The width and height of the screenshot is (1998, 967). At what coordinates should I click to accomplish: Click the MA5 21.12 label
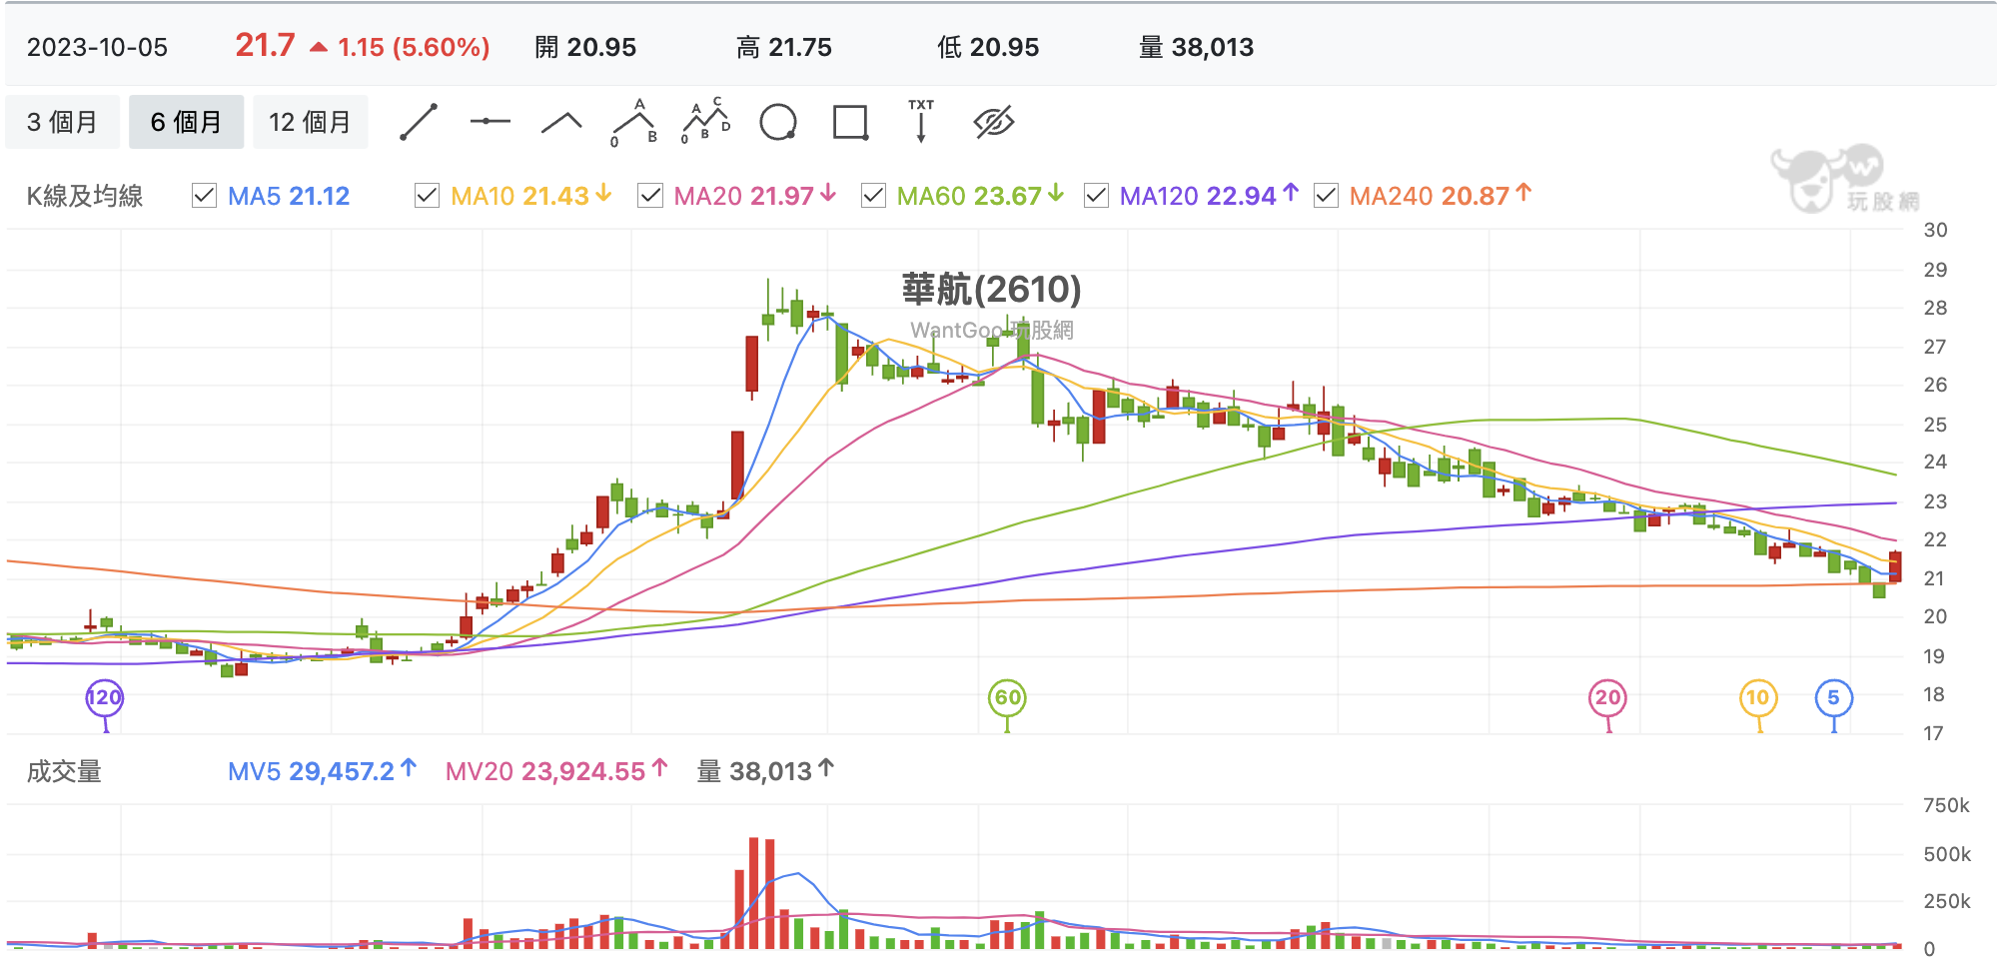[x=289, y=196]
